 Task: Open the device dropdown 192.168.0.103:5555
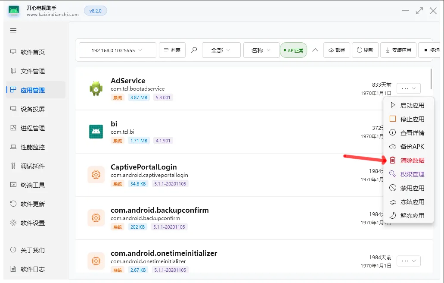117,50
